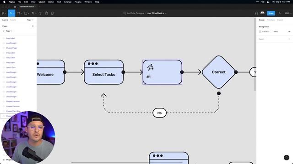
Task: Click the grid icon beside YouTube Designs
Action: point(125,13)
